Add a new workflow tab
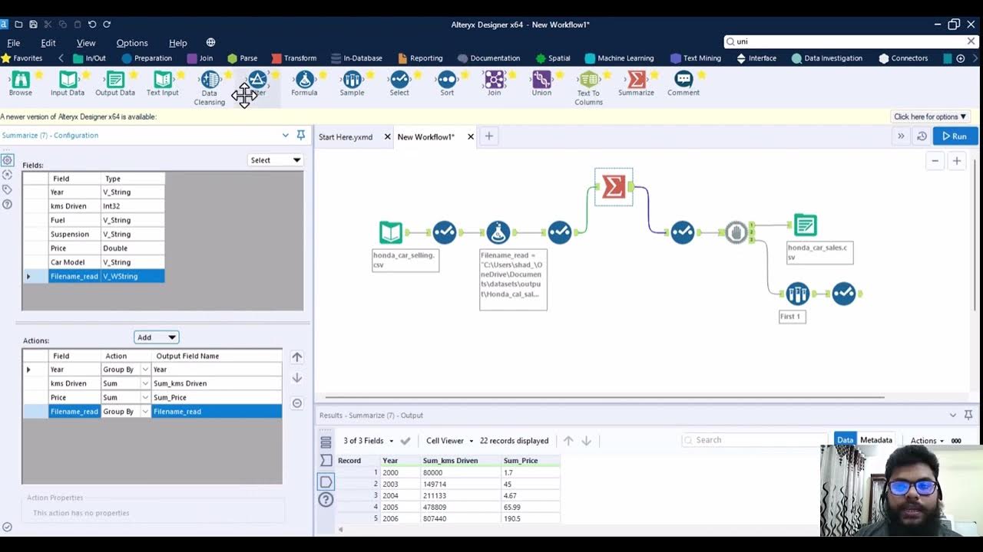Screen dimensions: 983x552 (x=488, y=136)
